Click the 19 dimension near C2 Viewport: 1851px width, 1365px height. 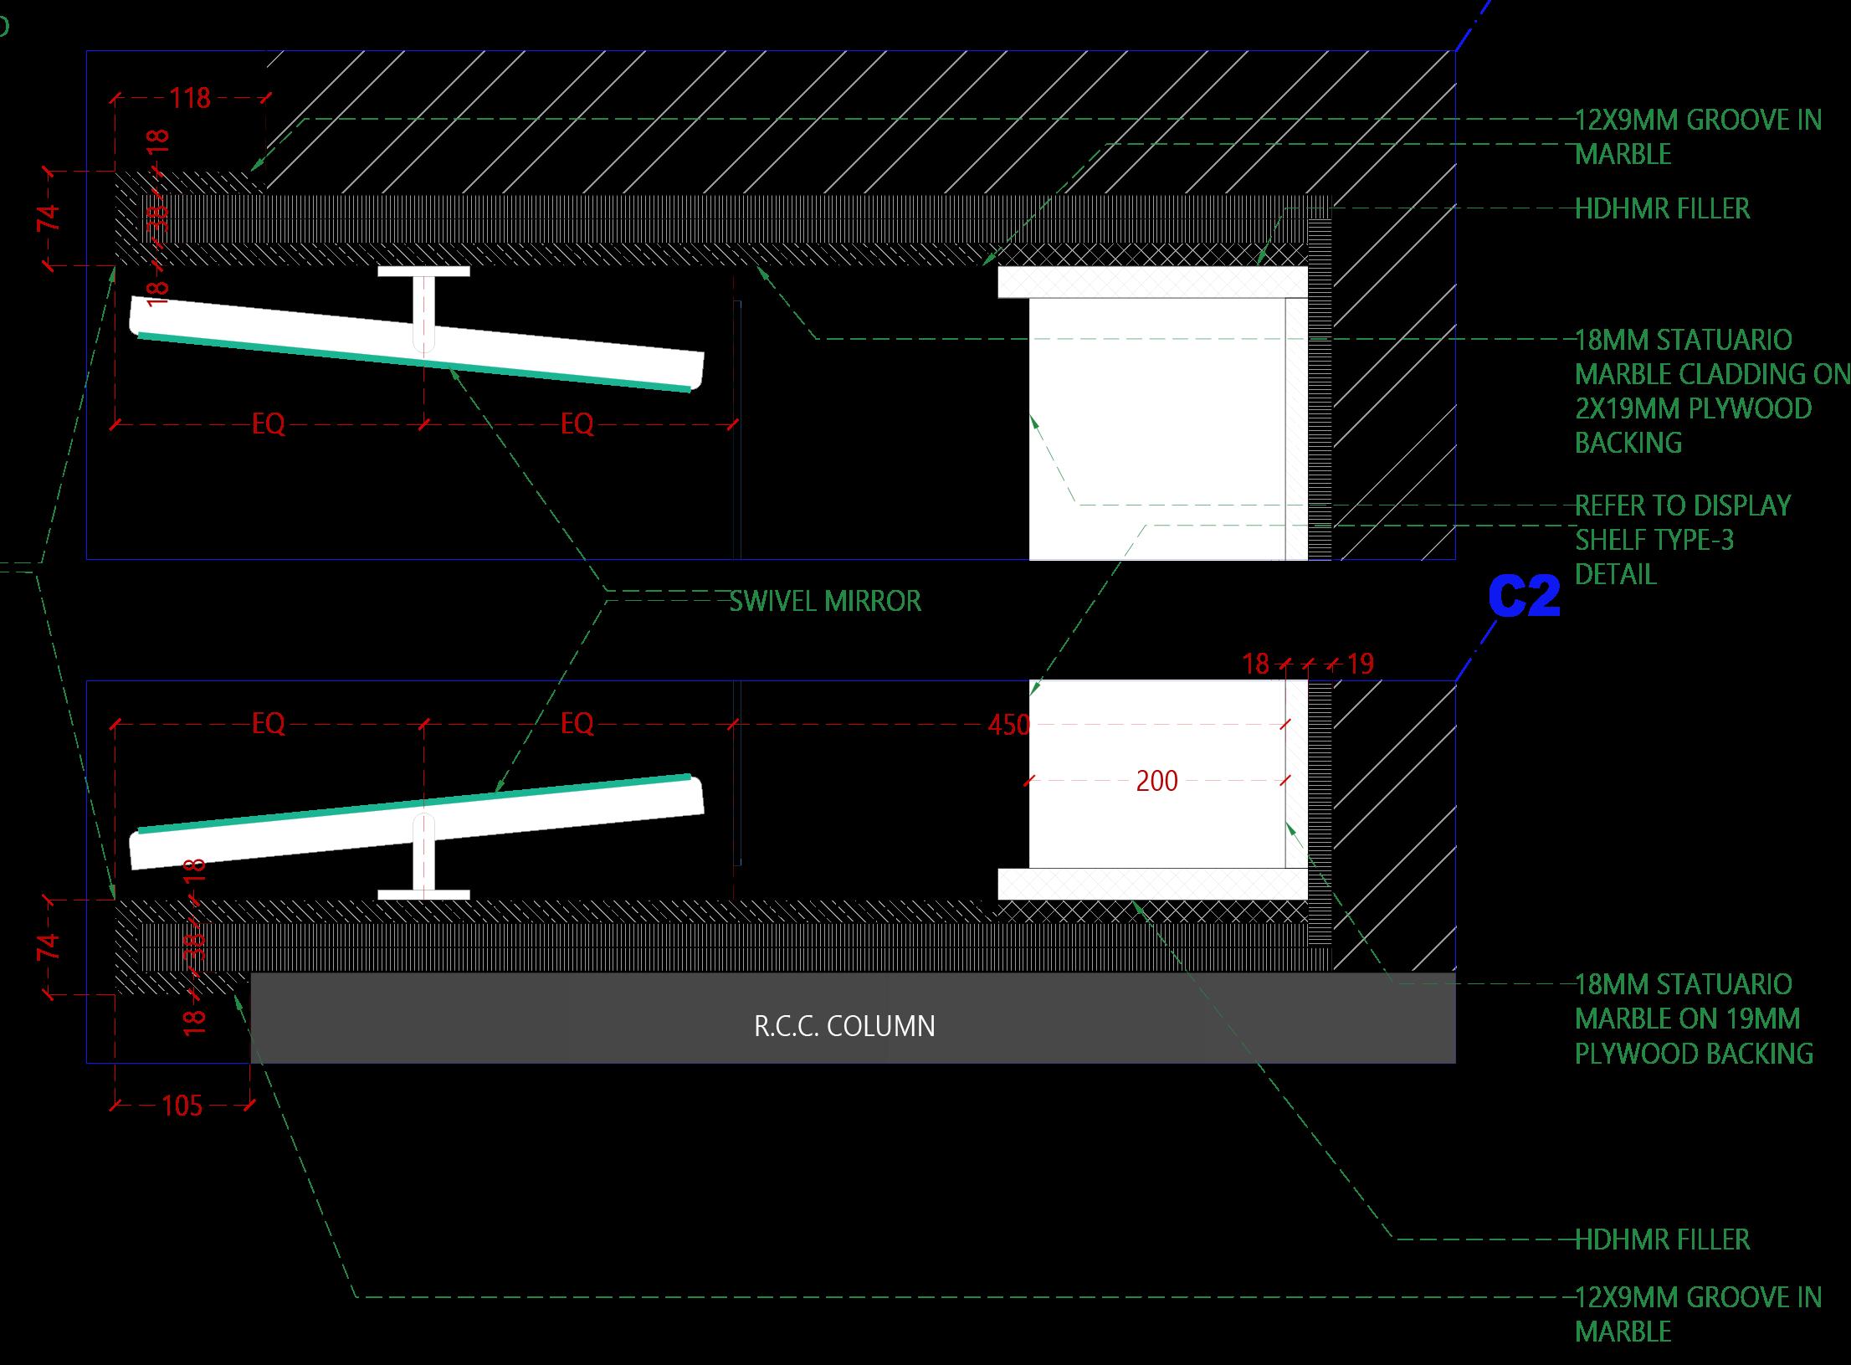[x=1360, y=665]
